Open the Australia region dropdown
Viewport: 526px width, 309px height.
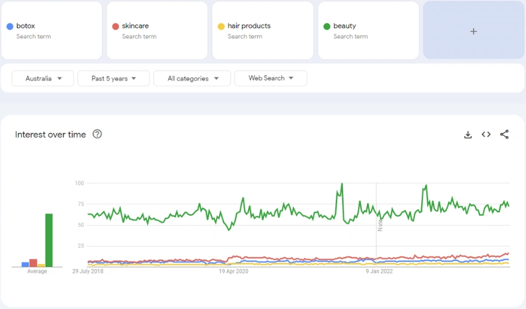(x=43, y=79)
